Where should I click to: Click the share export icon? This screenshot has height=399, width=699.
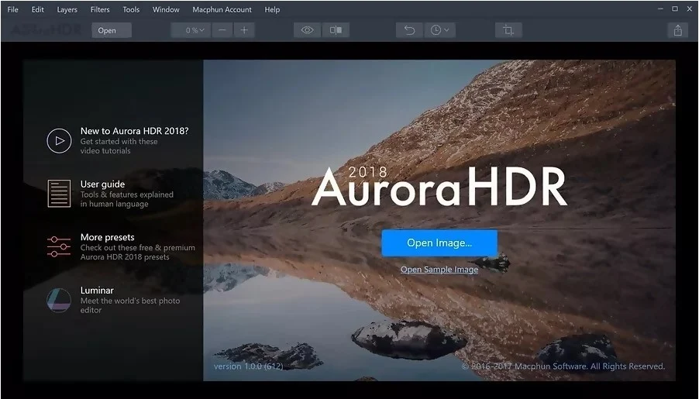[x=677, y=30]
